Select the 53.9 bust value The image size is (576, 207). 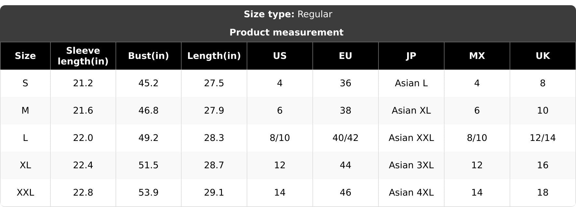click(148, 193)
